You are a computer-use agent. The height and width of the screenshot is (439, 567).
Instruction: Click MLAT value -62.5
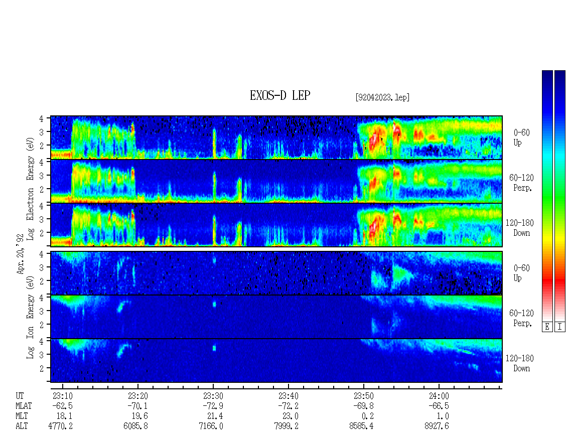tap(63, 406)
